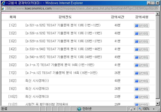Start lecture 5 with 일반화질 button
Image resolution: width=161 pixels, height=112 pixels.
click(142, 57)
